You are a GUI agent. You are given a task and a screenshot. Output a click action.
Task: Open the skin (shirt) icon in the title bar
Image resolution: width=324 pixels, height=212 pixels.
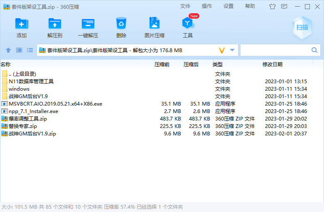pos(272,7)
